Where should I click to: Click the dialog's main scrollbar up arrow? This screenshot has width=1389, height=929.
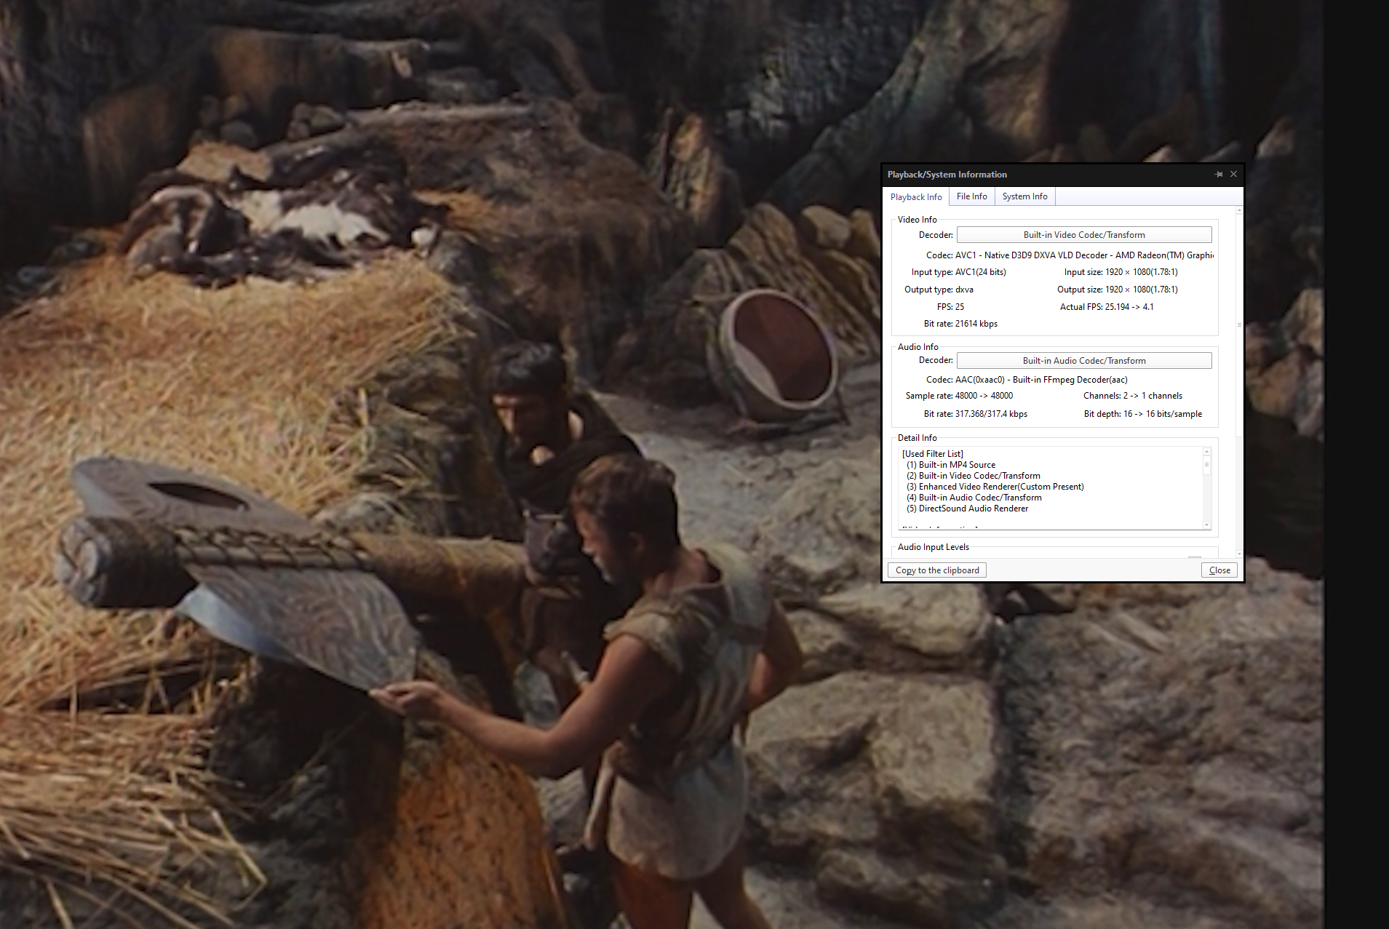(x=1239, y=211)
